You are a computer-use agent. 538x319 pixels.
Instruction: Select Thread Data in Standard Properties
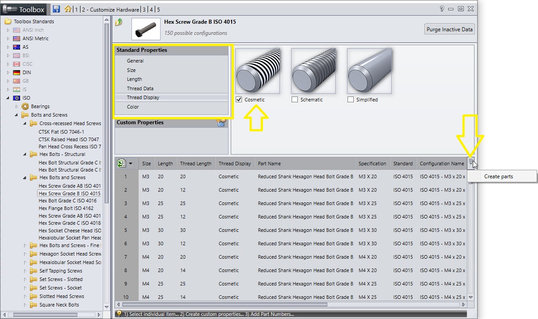140,88
